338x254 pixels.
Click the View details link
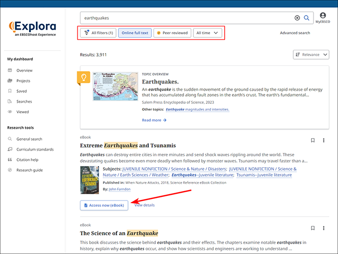coord(145,205)
